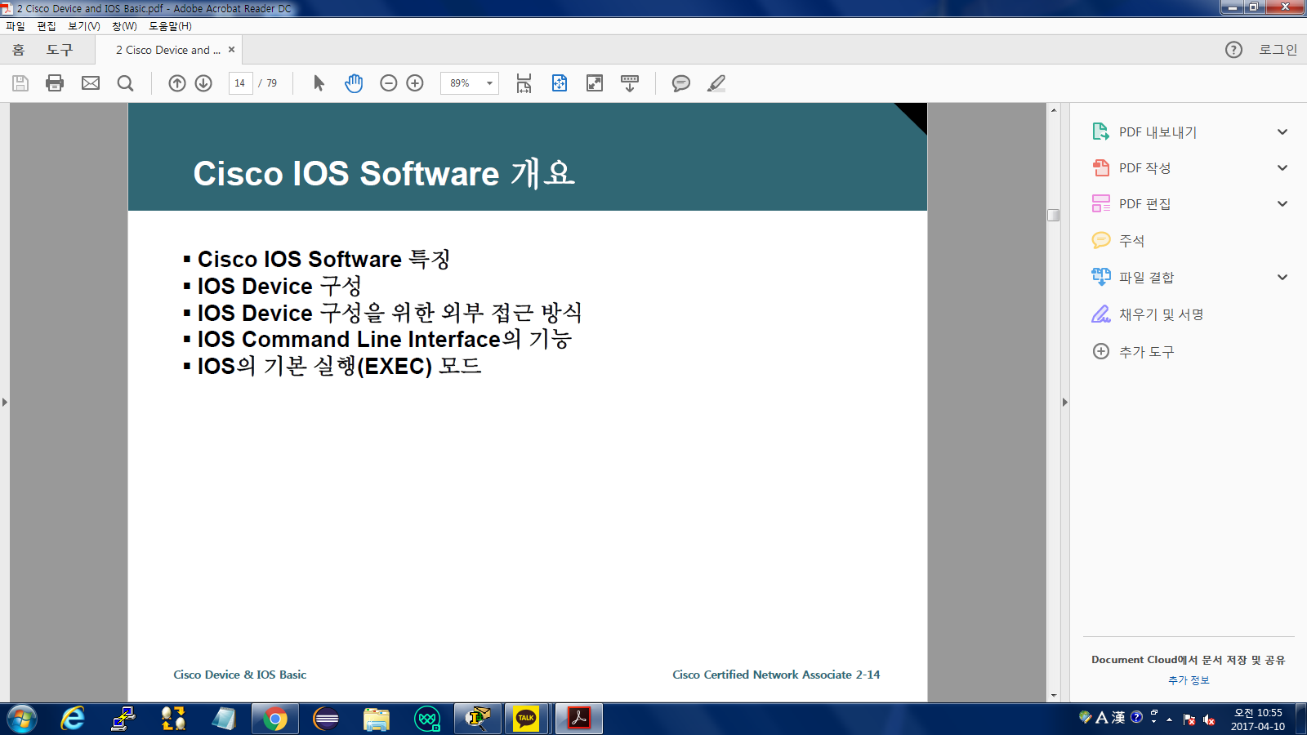Viewport: 1307px width, 735px height.
Task: Launch Internet Explorer from taskbar
Action: (x=73, y=719)
